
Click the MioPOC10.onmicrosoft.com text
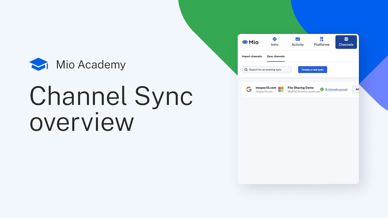[x=304, y=91]
